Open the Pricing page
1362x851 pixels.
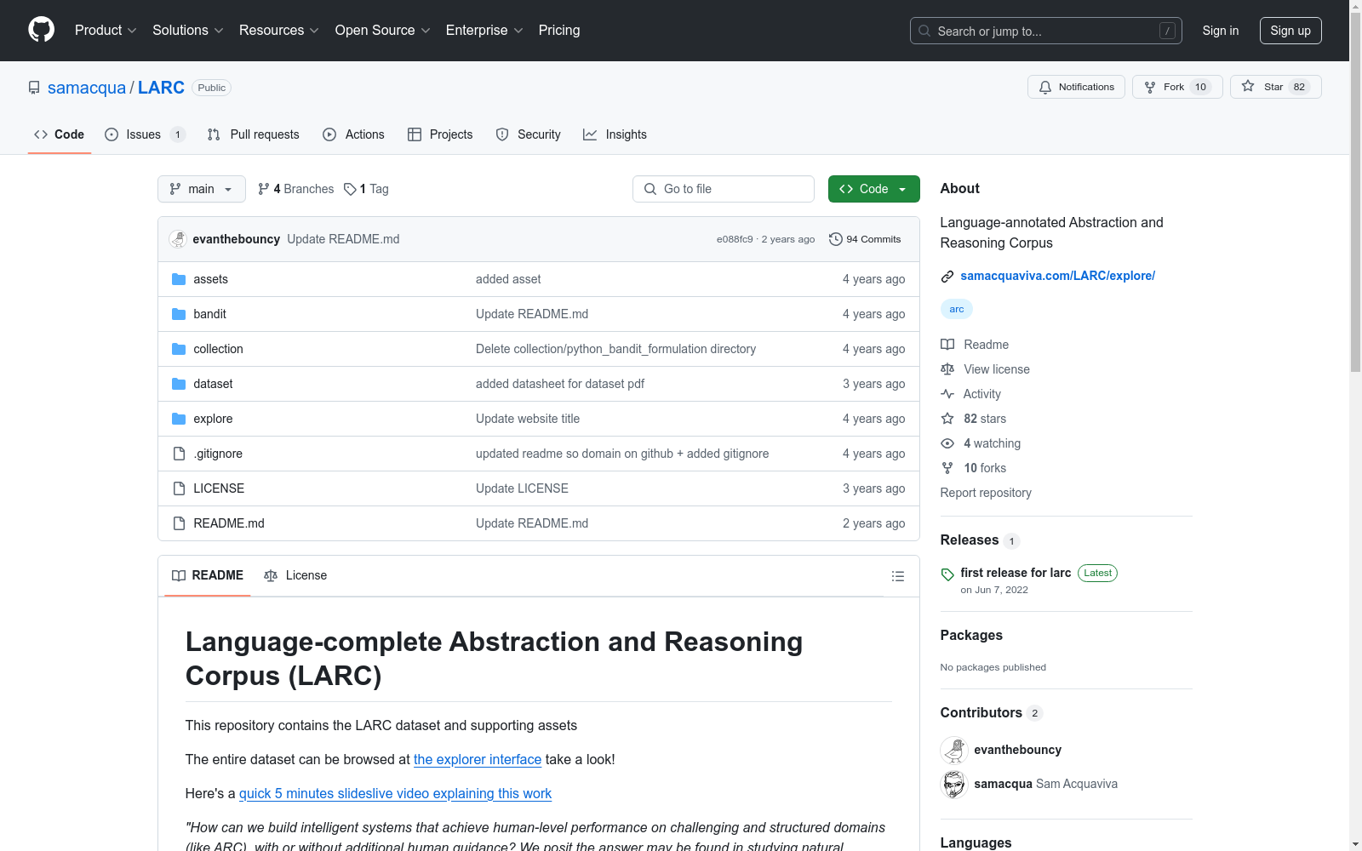coord(559,31)
